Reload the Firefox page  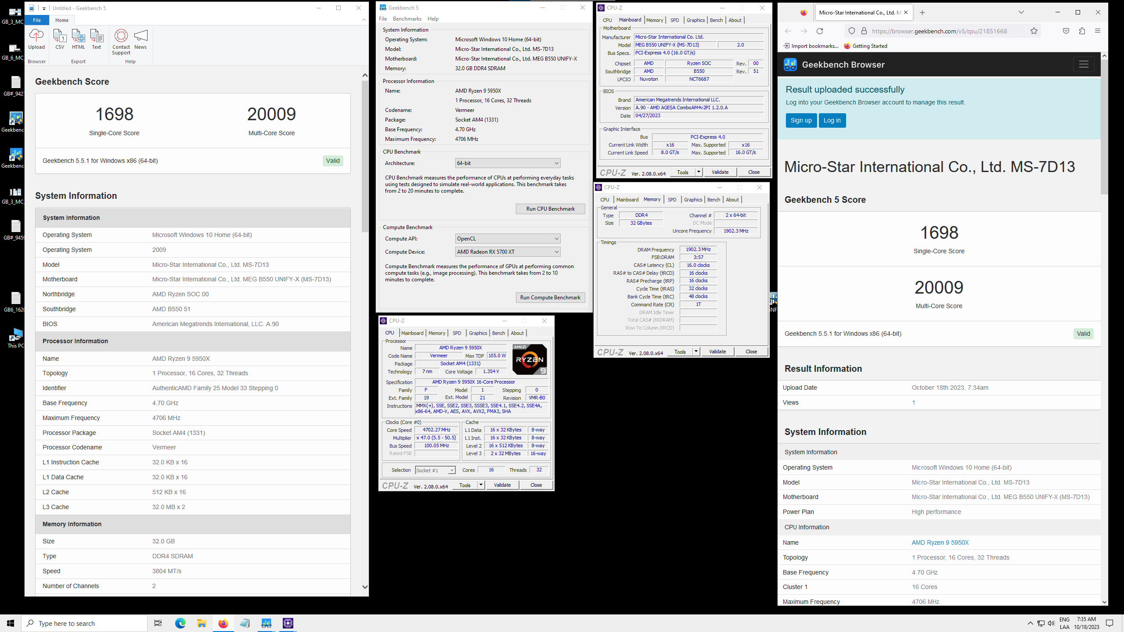(x=820, y=31)
